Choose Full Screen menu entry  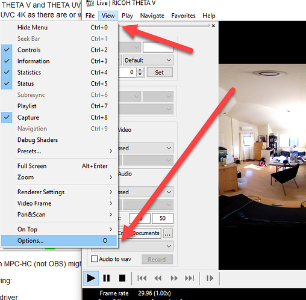tap(59, 166)
